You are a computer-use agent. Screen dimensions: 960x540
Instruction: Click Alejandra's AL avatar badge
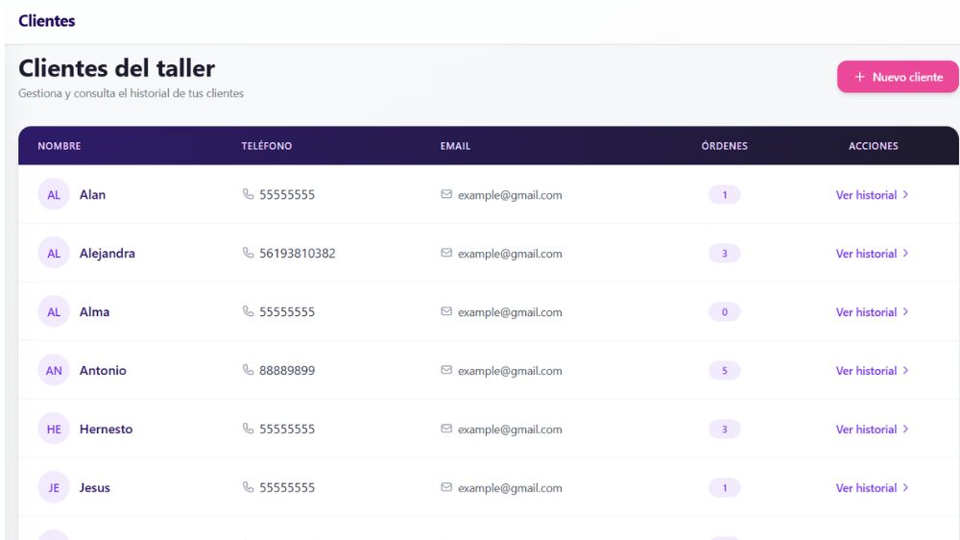(x=54, y=253)
